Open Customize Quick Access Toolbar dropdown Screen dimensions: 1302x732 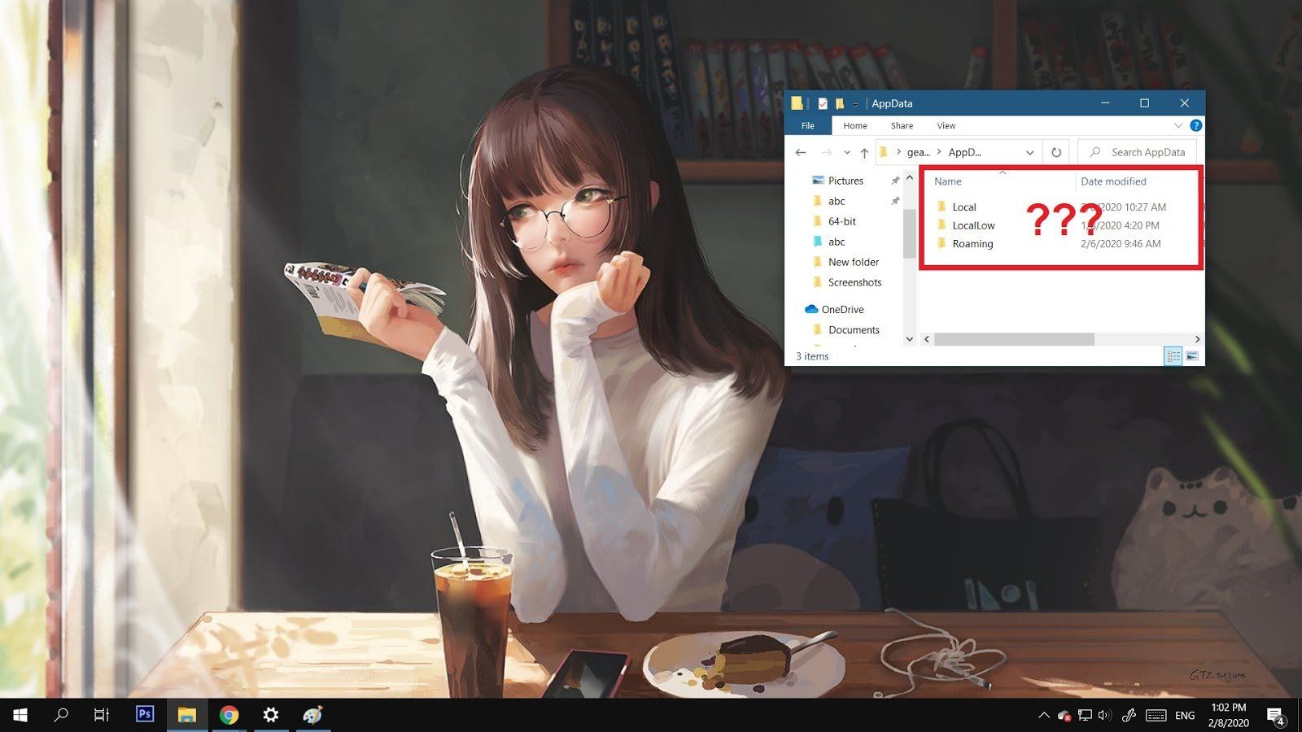[x=855, y=104]
